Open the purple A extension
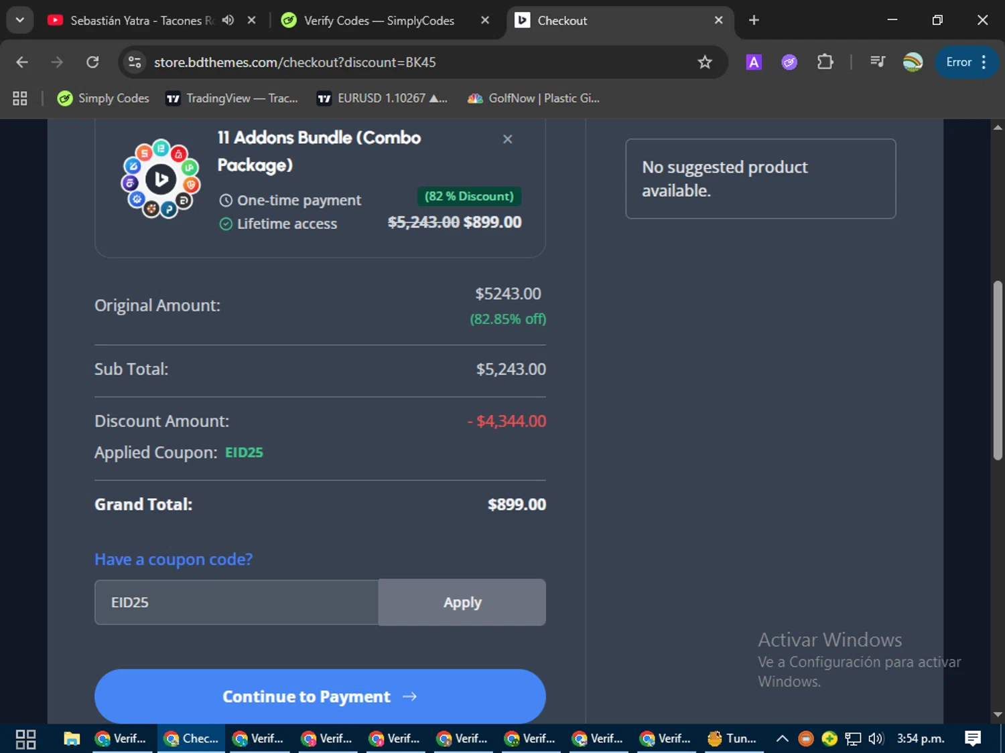 tap(754, 62)
